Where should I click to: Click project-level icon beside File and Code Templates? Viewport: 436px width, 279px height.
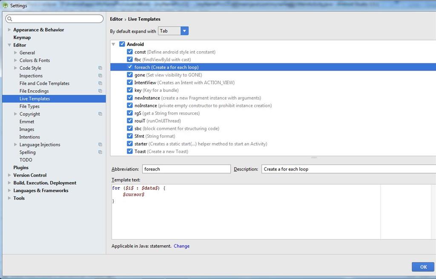pos(100,83)
